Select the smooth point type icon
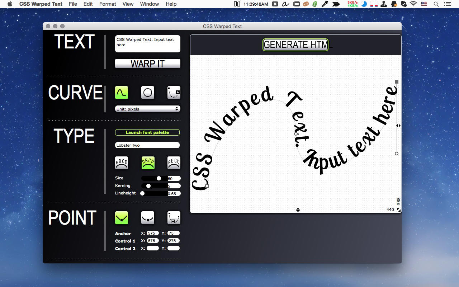The image size is (459, 287). click(148, 217)
